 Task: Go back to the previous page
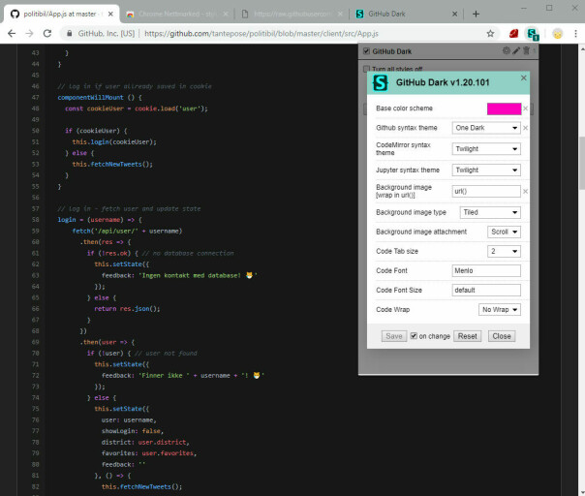coord(12,34)
